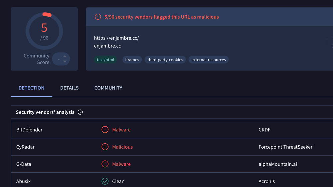
Task: Select the third-party-cookies tag
Action: [165, 60]
